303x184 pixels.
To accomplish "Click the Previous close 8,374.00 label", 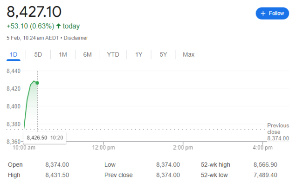I will [x=278, y=132].
